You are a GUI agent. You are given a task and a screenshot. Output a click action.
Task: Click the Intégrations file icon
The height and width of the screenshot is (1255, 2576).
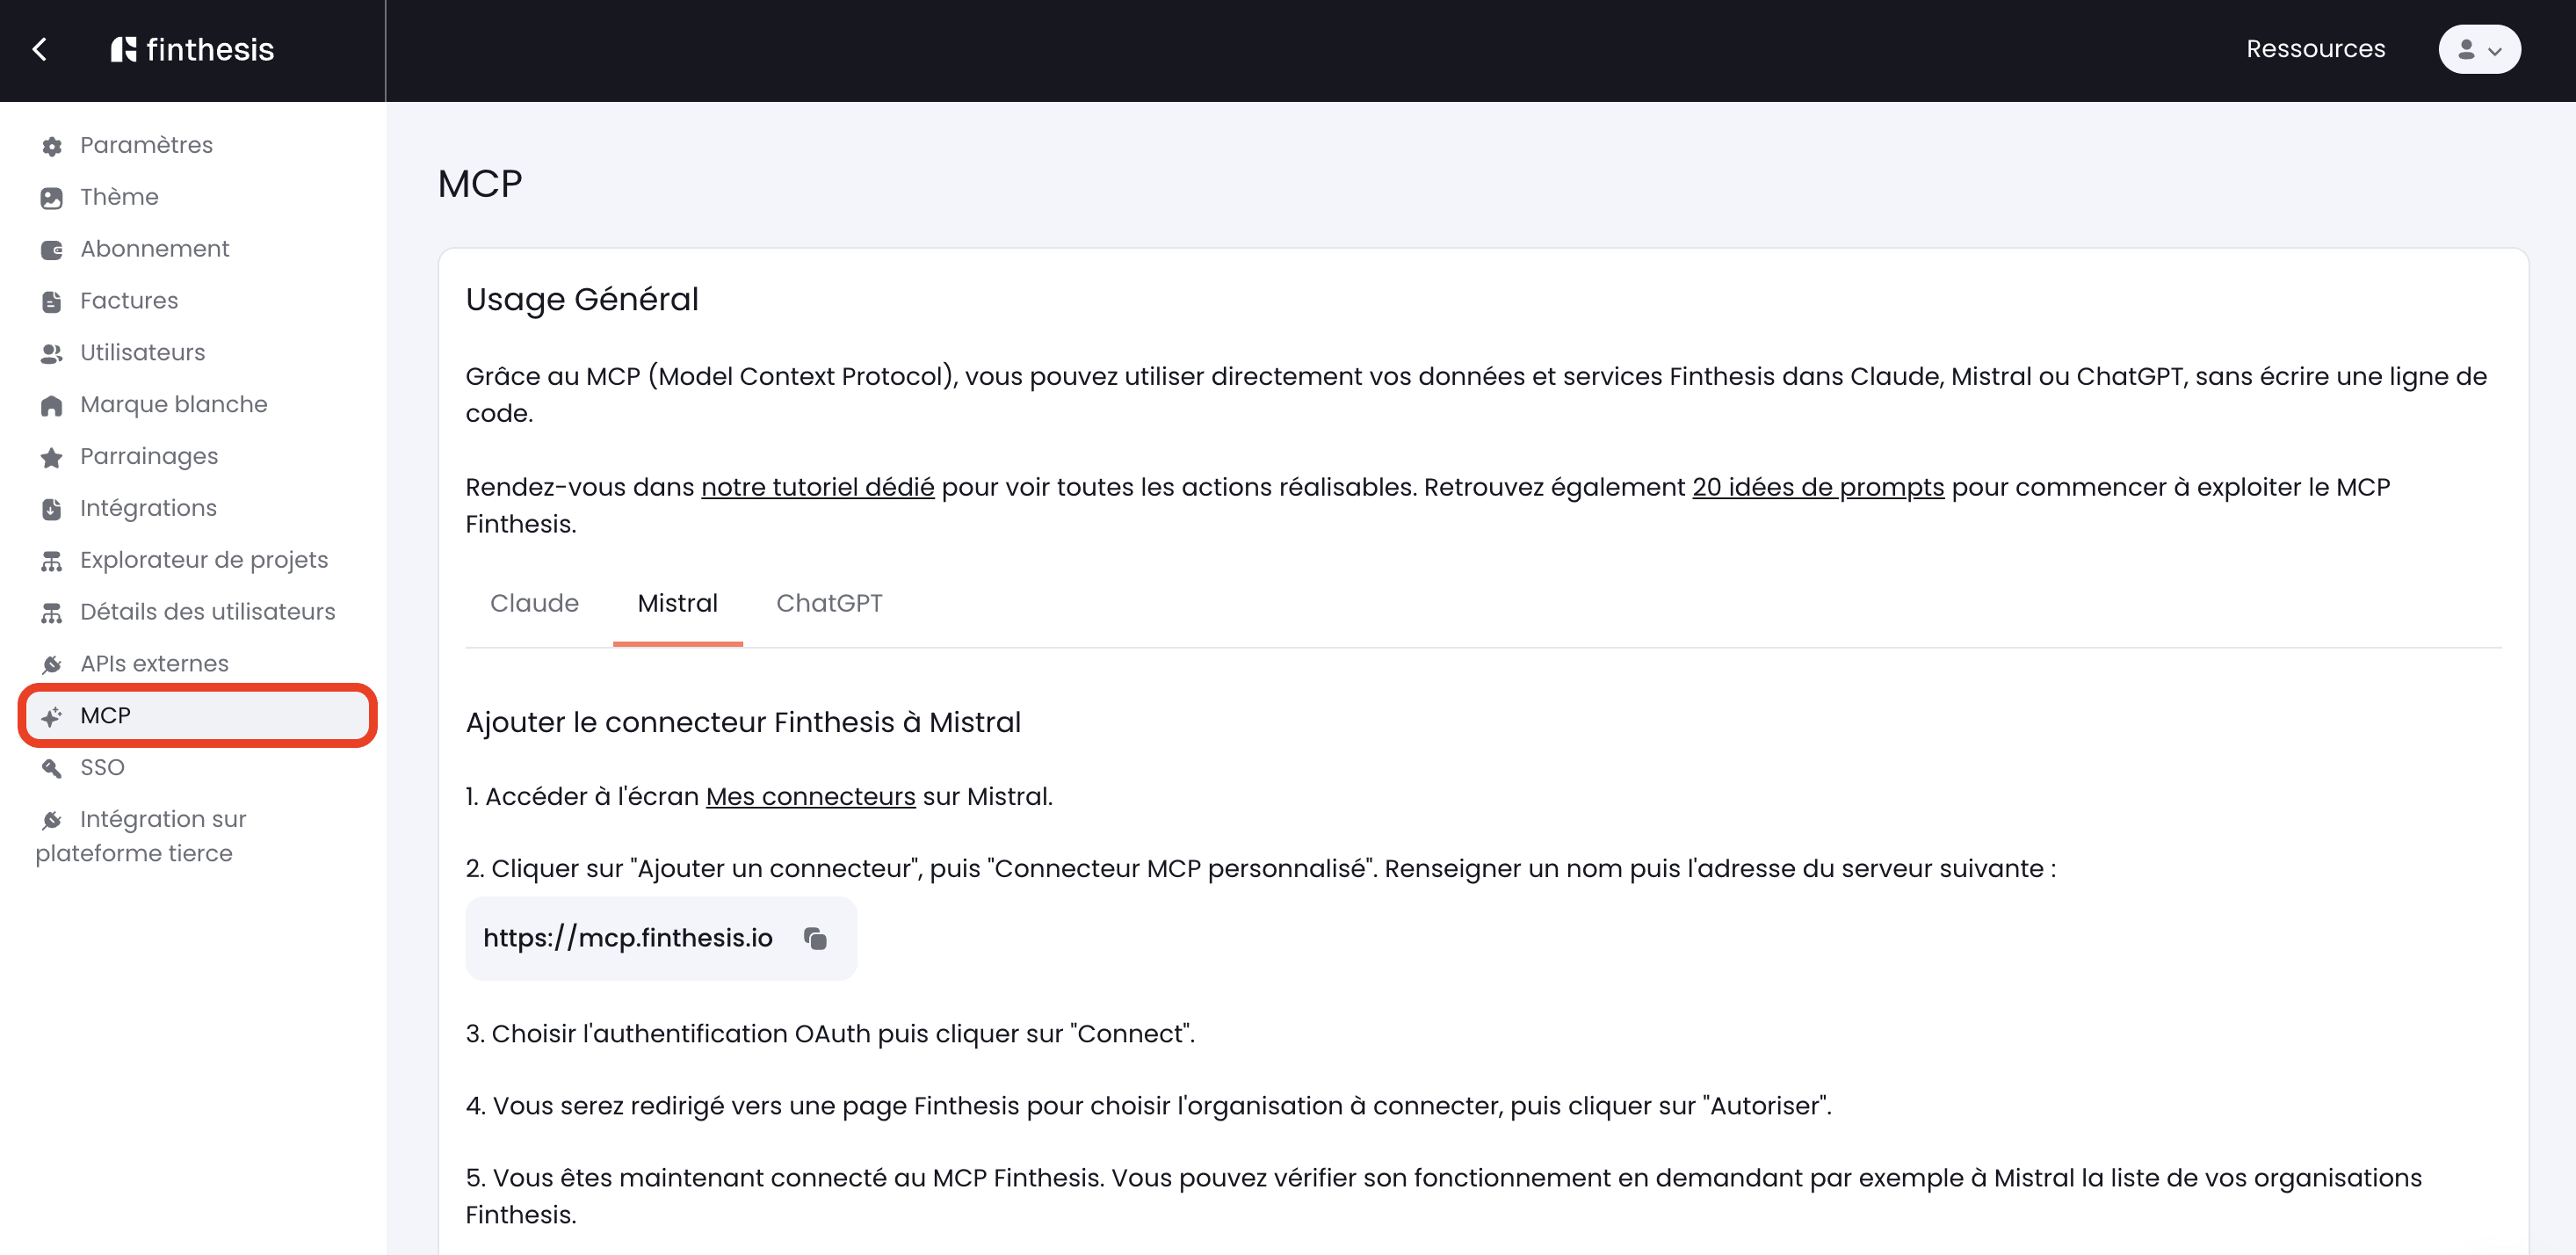52,510
